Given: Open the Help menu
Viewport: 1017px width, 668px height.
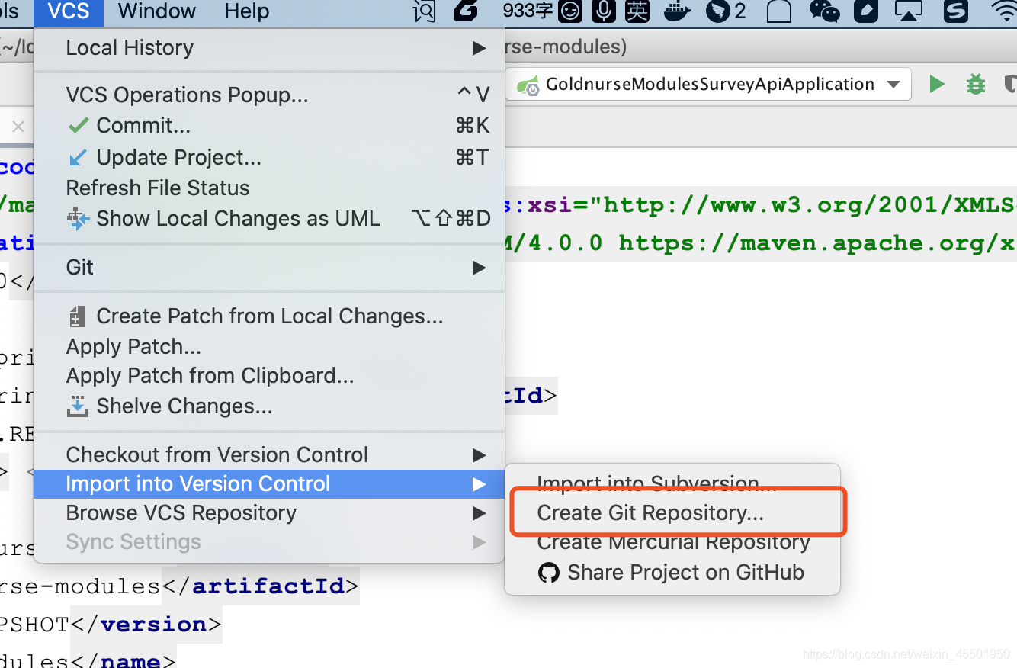Looking at the screenshot, I should click(x=246, y=11).
